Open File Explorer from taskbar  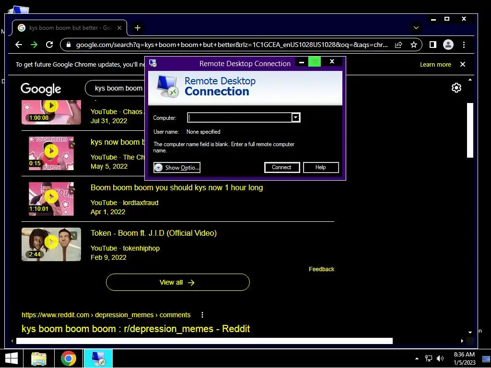click(39, 358)
